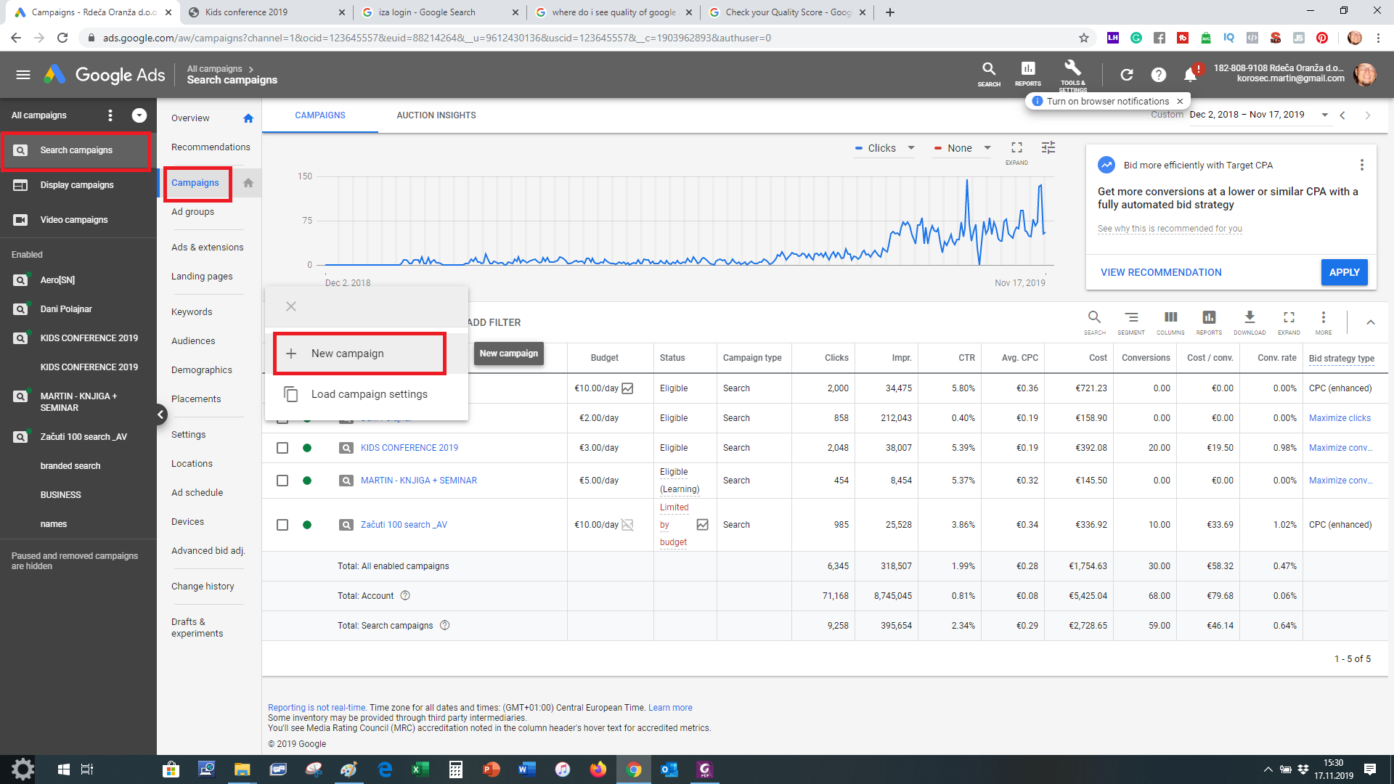The image size is (1394, 784).
Task: Click the notifications bell icon
Action: coord(1190,75)
